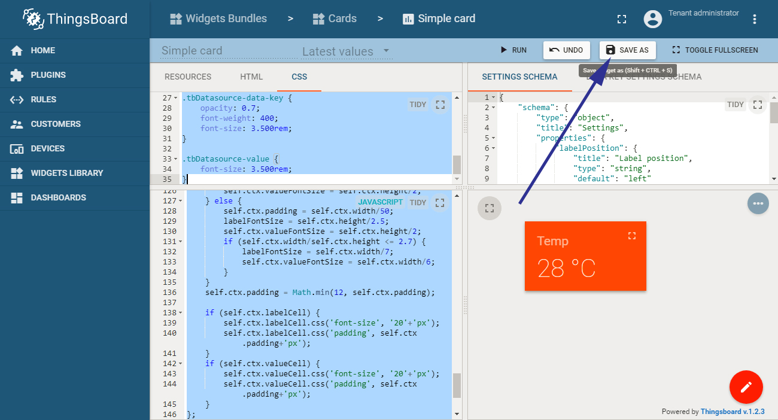Screen dimensions: 778x420
Task: Open the top-right three-dot menu
Action: (755, 19)
